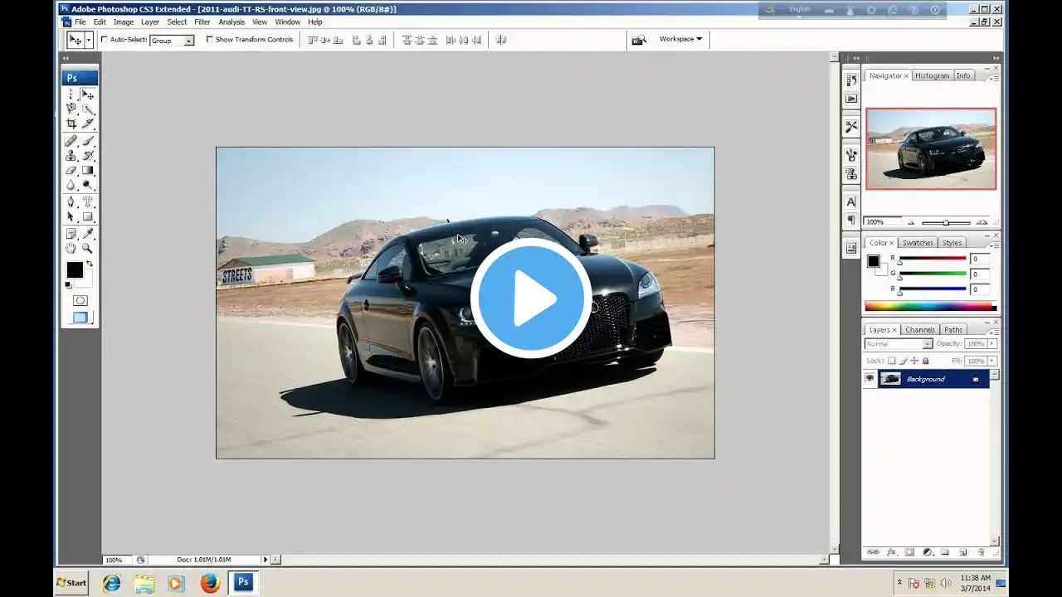Viewport: 1062px width, 597px height.
Task: Check Show Transform Controls
Action: click(x=209, y=39)
